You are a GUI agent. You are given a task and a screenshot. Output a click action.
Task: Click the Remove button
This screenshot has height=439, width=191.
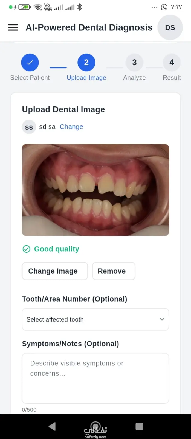pyautogui.click(x=114, y=271)
